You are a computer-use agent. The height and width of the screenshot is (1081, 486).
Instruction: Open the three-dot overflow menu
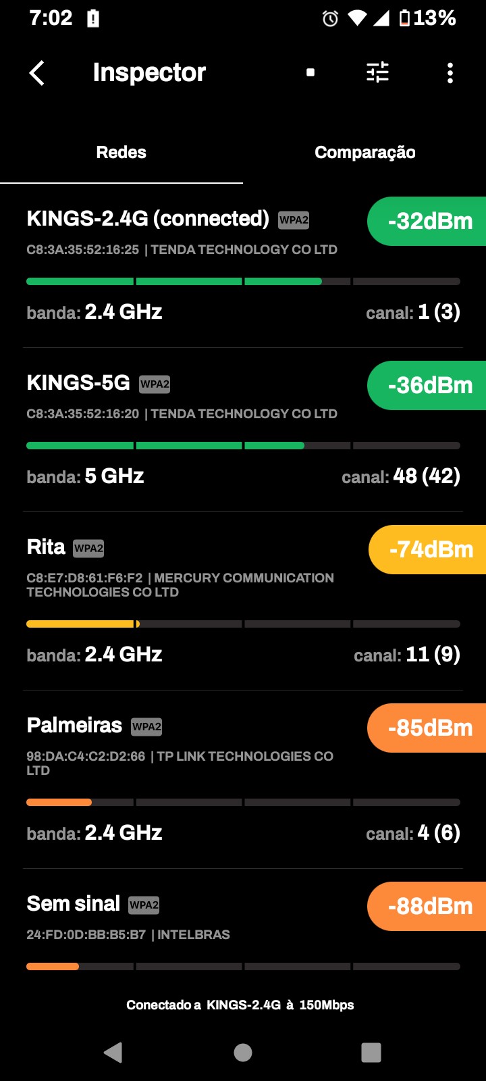(450, 73)
